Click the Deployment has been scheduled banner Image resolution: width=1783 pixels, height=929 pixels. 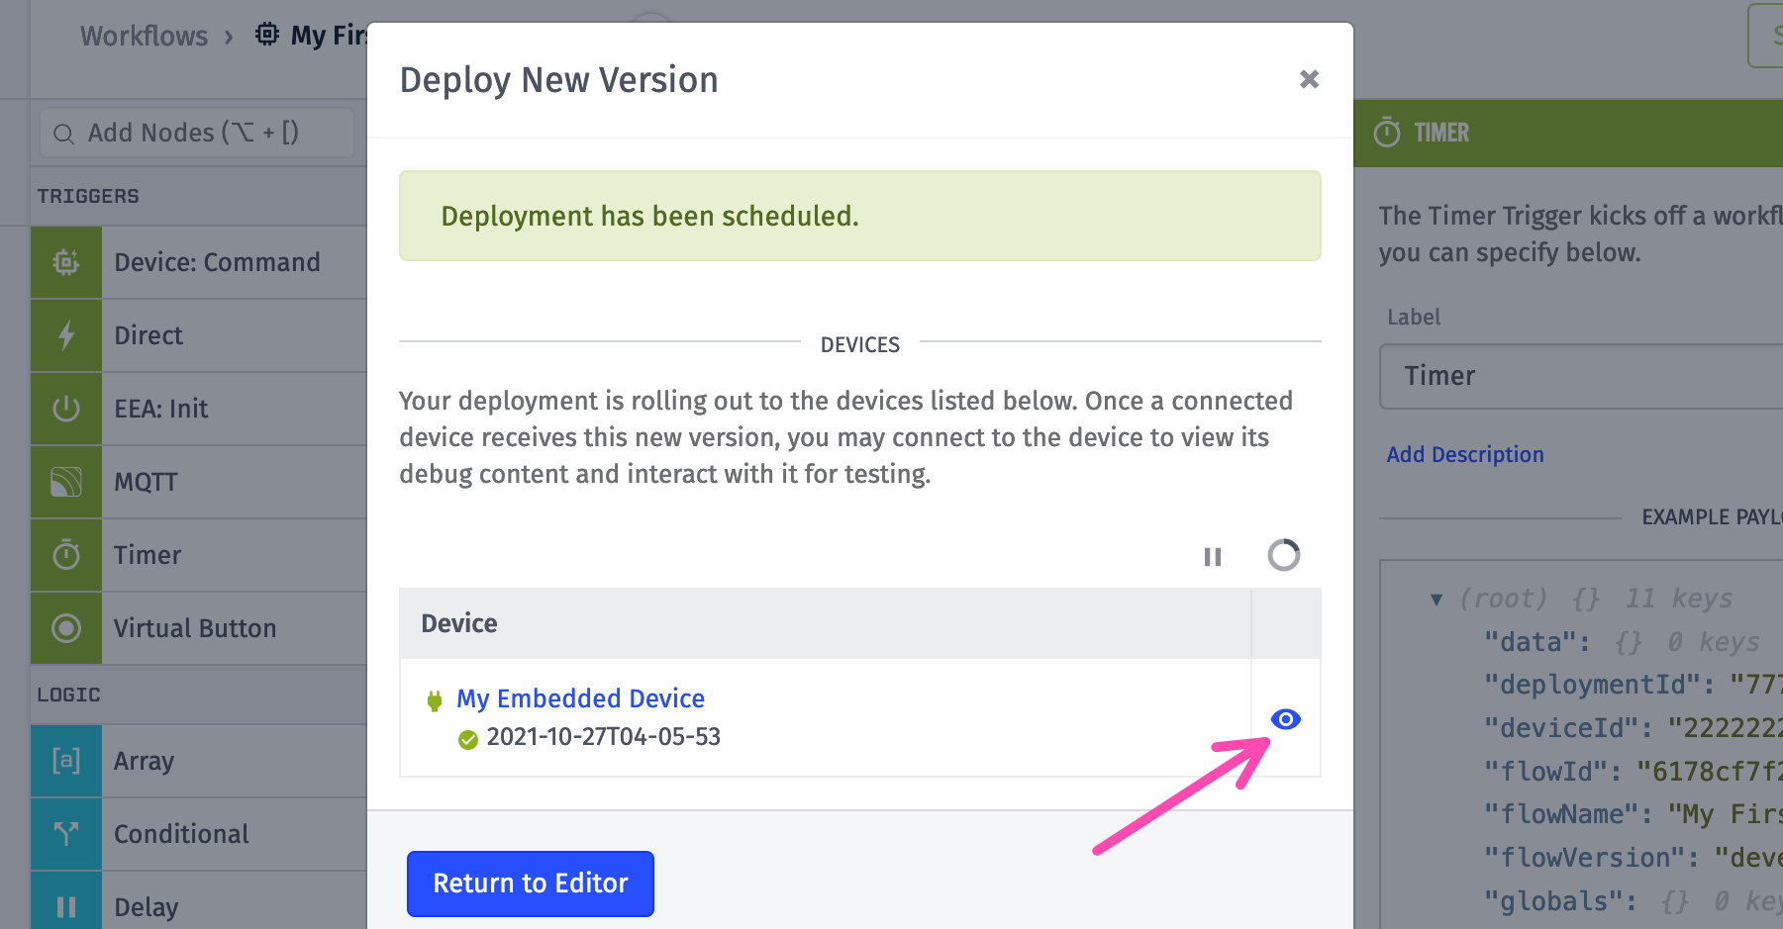(859, 216)
